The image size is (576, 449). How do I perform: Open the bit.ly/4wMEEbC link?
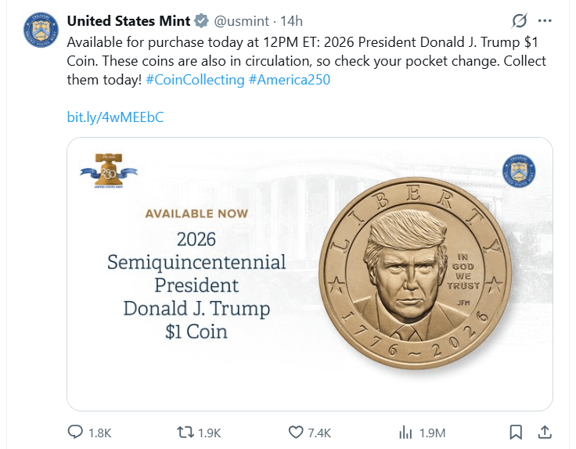tap(115, 117)
